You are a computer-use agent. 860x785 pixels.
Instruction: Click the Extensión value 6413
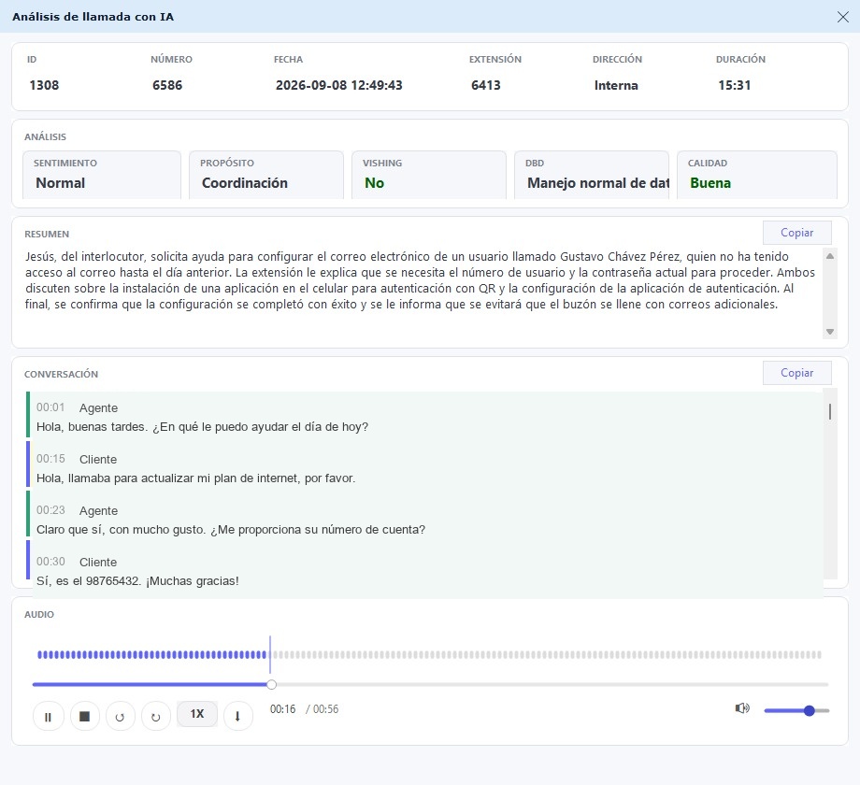tap(486, 85)
